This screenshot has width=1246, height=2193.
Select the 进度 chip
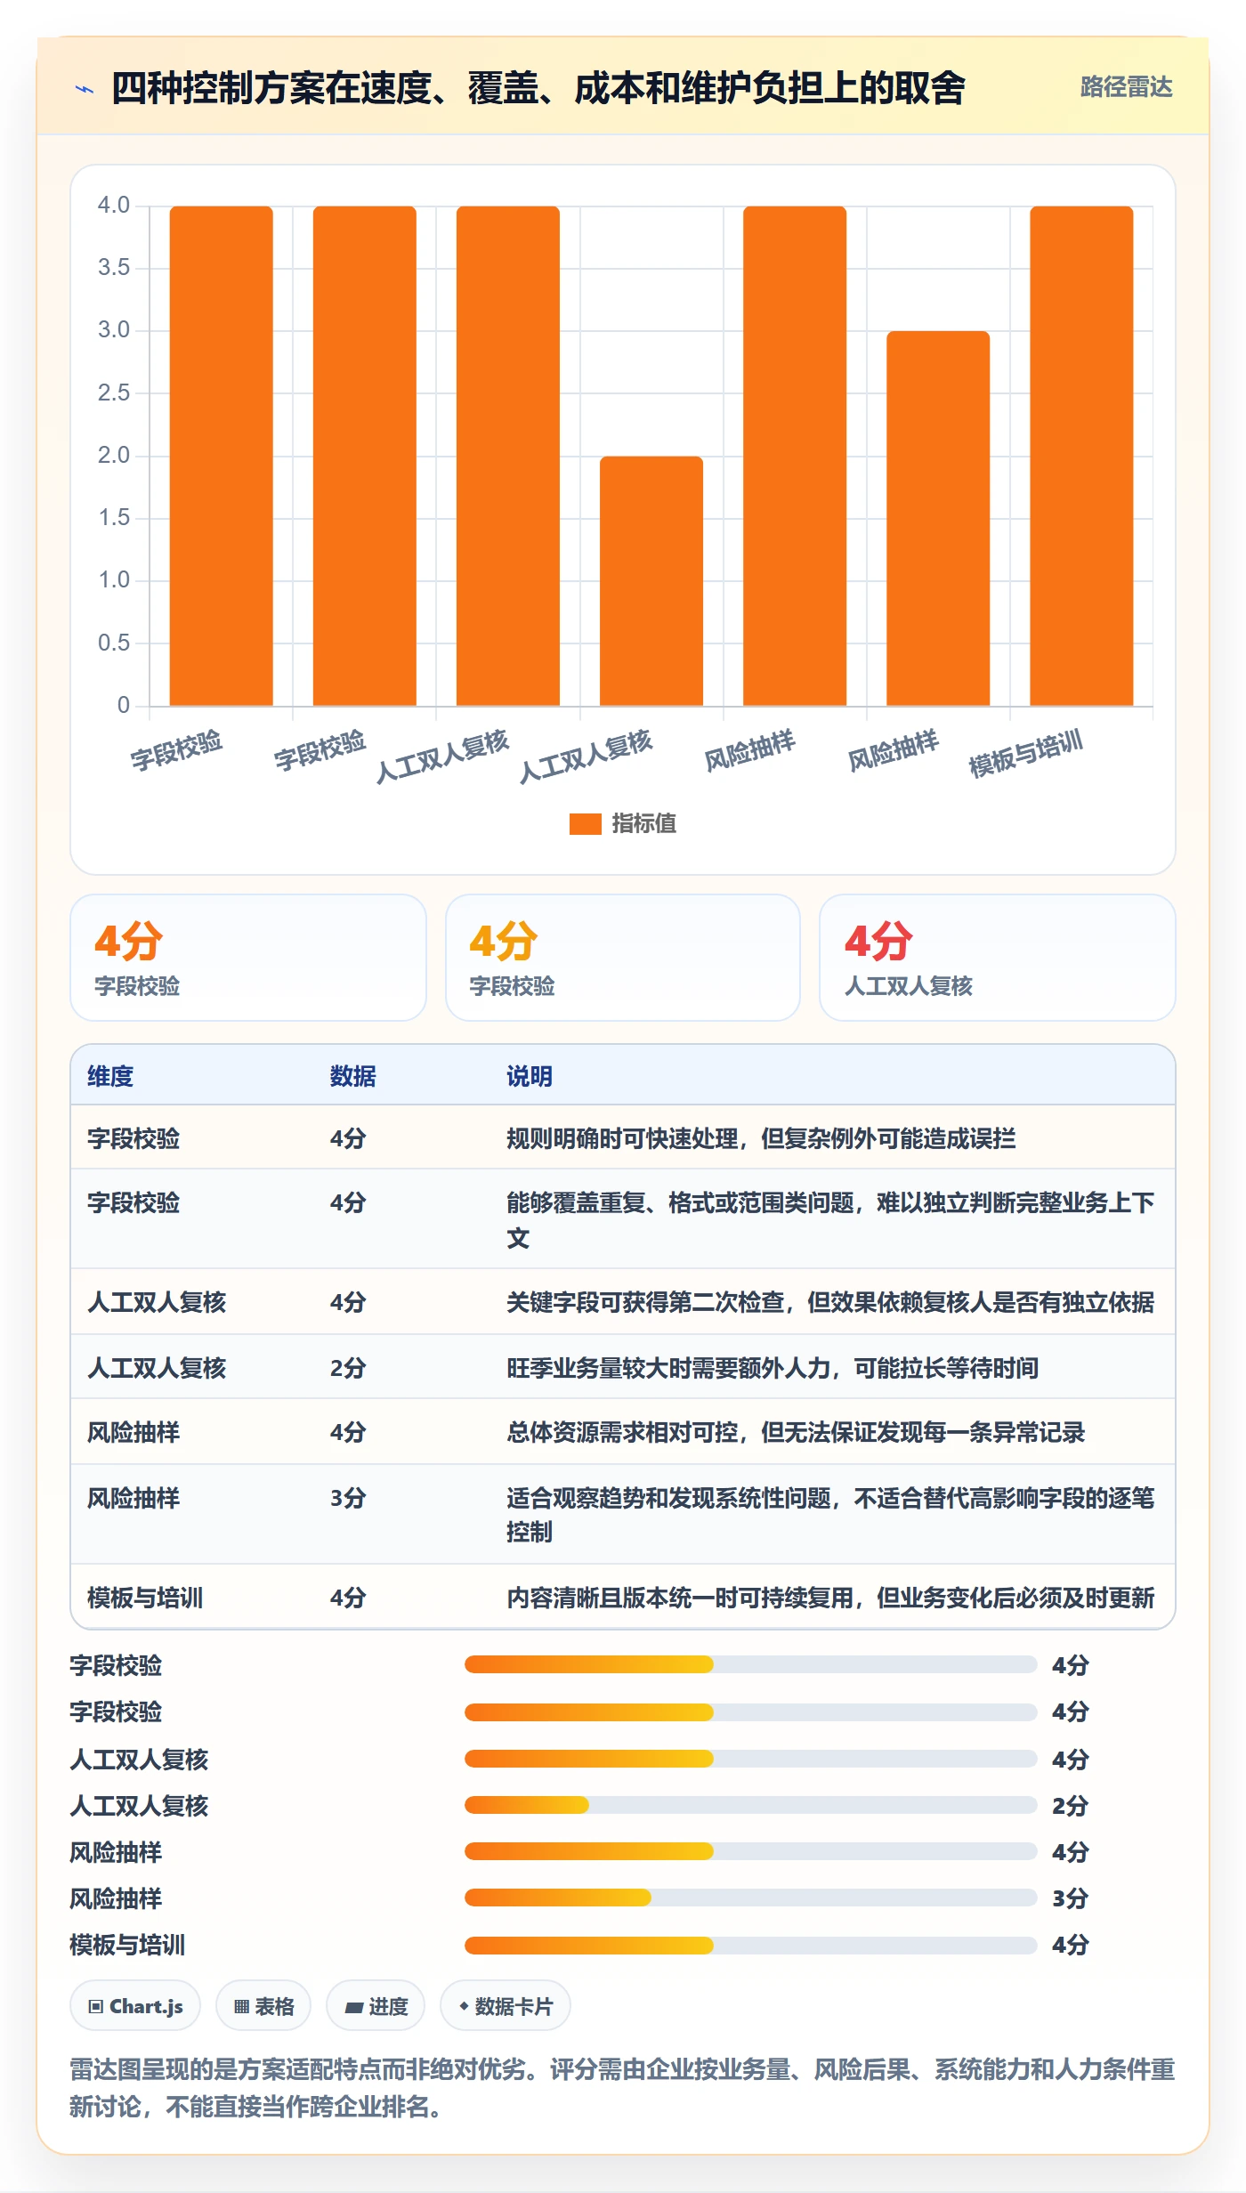tap(376, 2006)
